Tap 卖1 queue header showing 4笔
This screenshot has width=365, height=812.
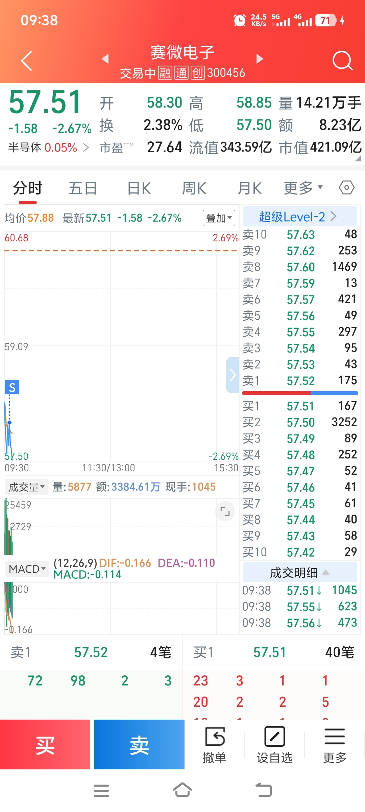click(x=91, y=652)
